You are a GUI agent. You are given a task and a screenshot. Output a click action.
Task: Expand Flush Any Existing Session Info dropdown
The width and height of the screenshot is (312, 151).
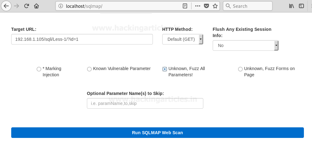point(245,45)
